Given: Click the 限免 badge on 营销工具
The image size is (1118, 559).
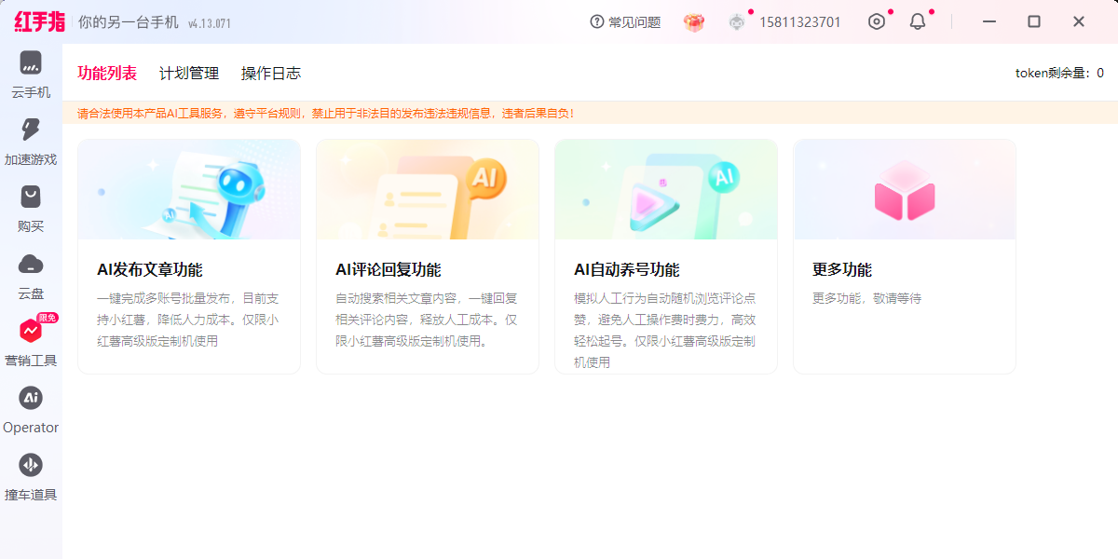Looking at the screenshot, I should 48,318.
